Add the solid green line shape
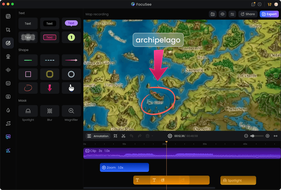281x190 pixels. pos(28,60)
